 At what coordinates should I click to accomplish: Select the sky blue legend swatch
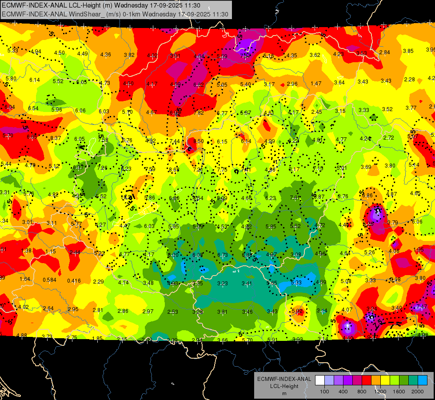423,380
